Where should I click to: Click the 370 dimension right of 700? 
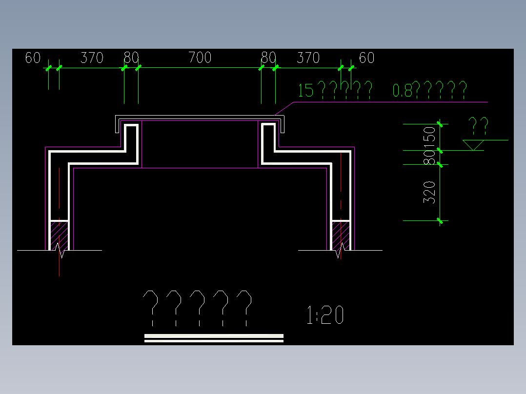[x=308, y=58]
